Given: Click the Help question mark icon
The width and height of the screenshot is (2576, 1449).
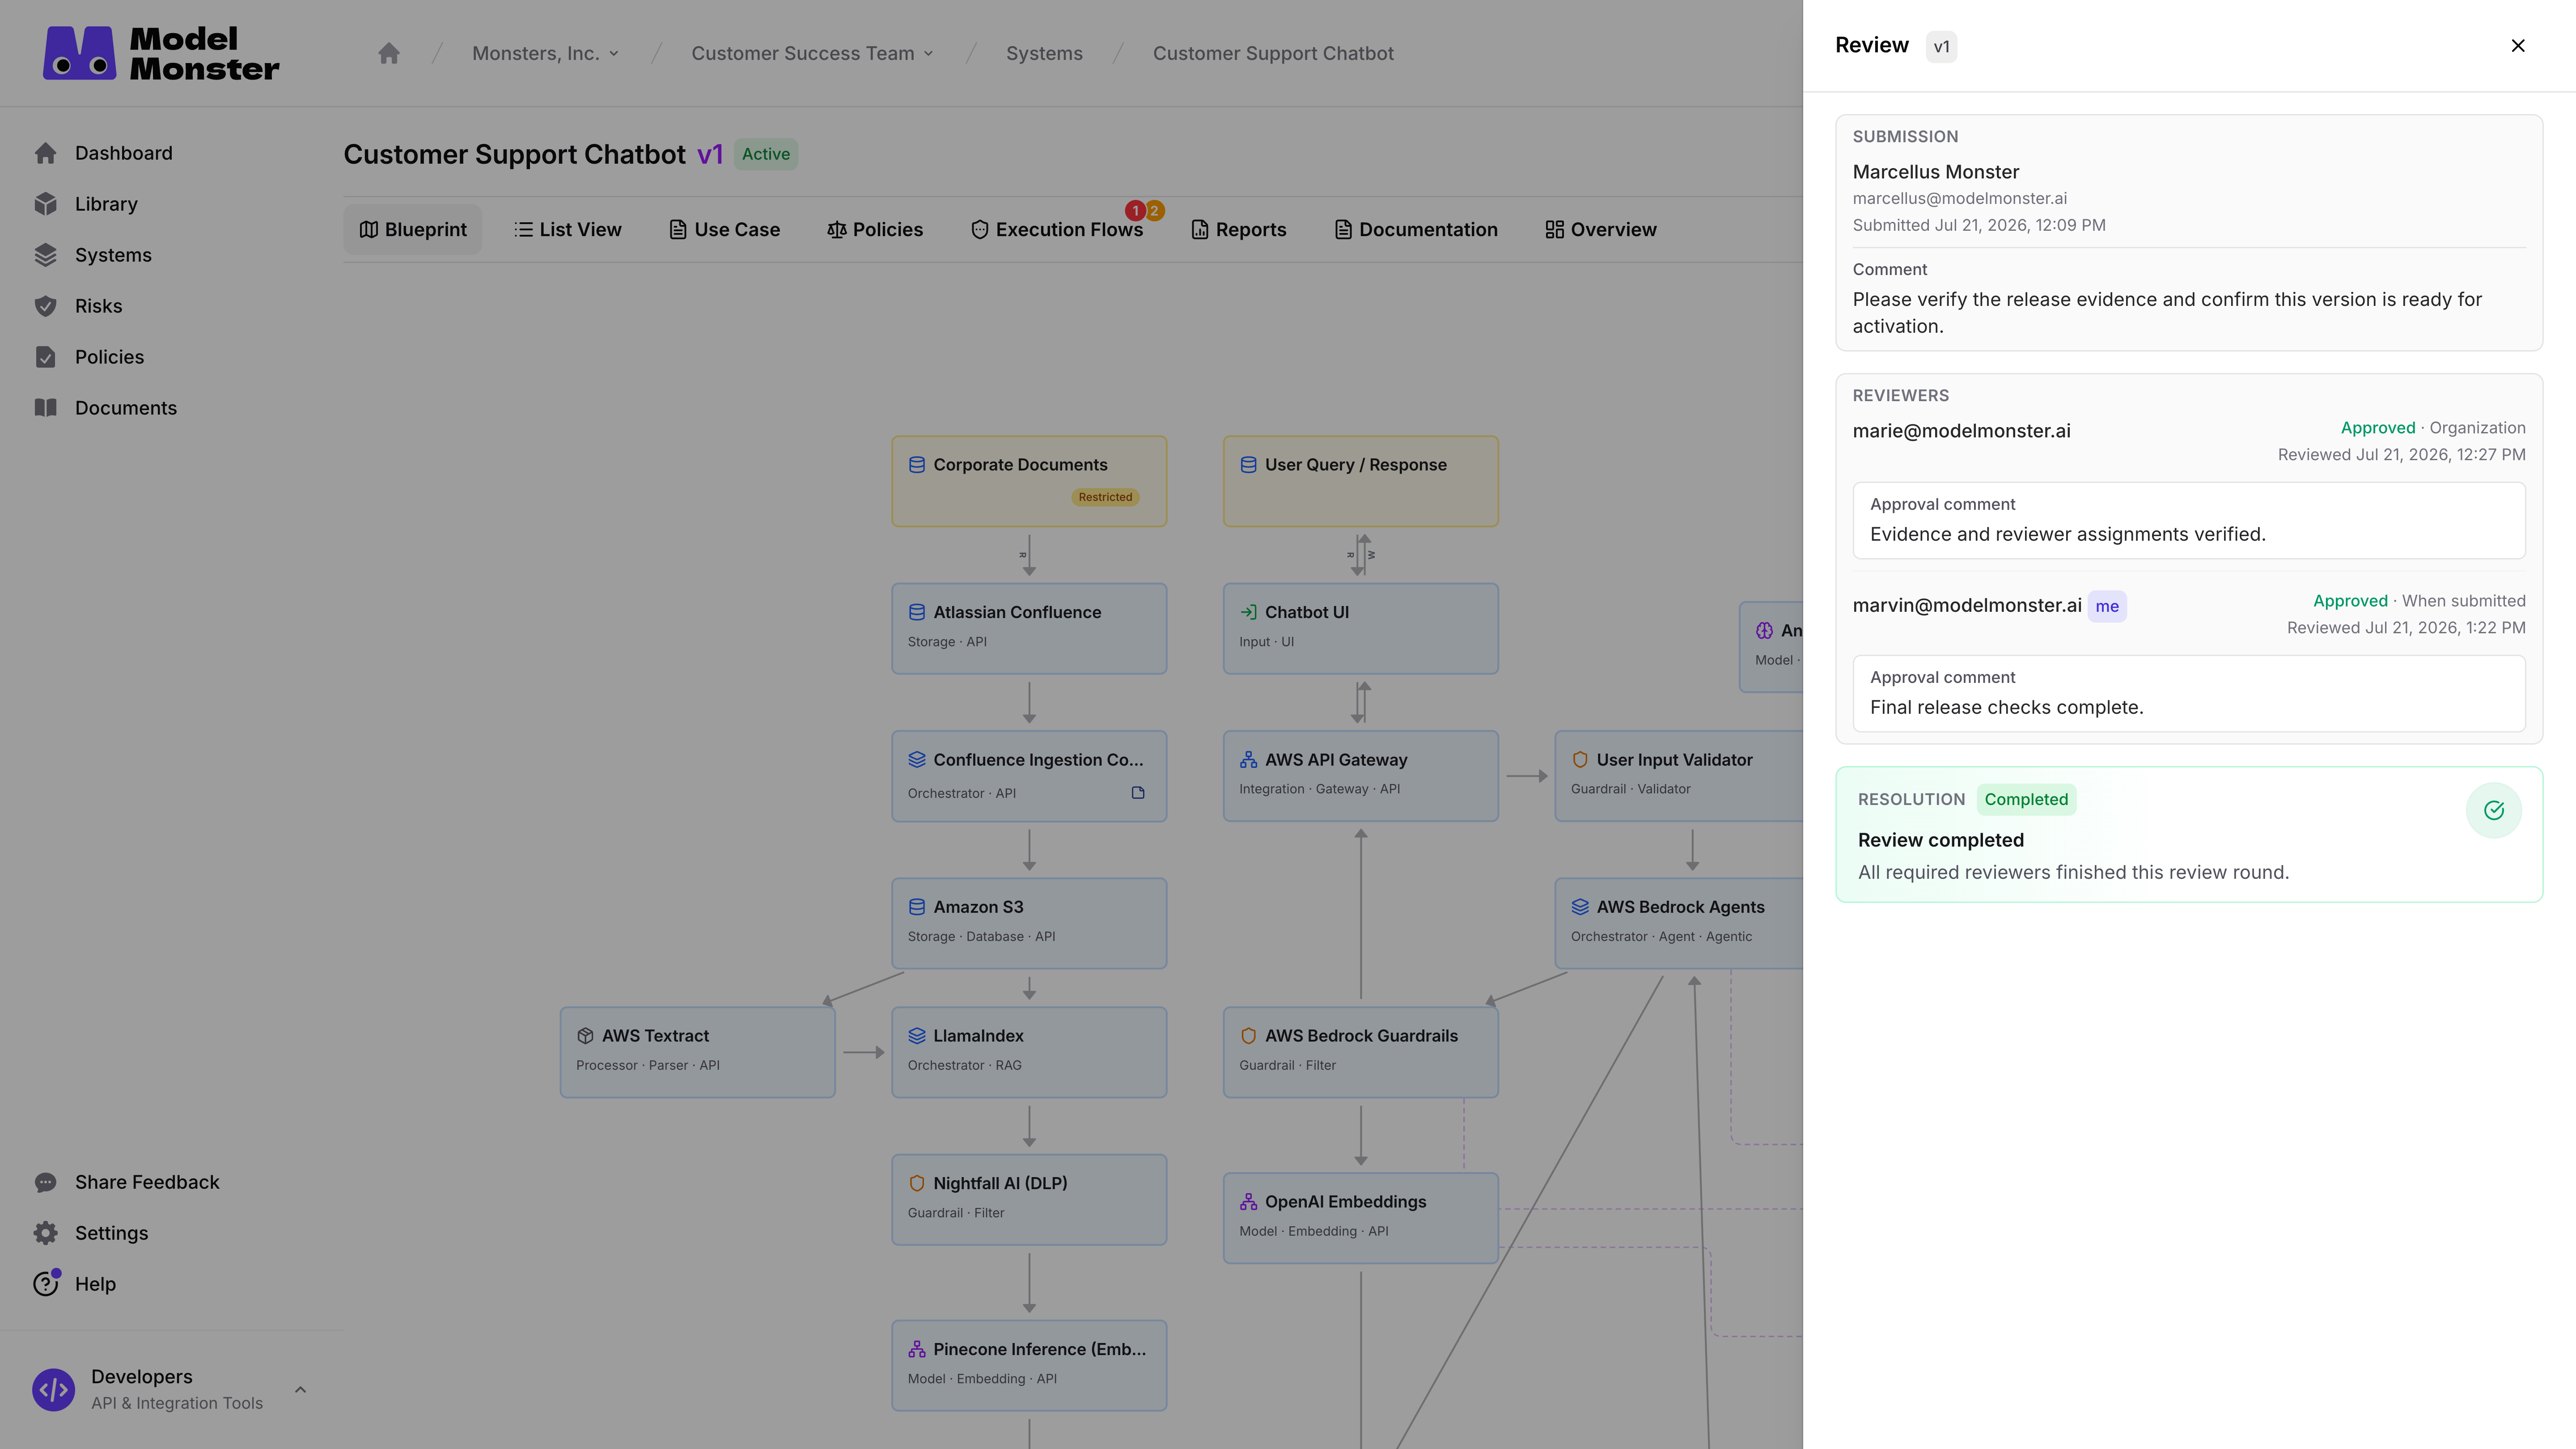Looking at the screenshot, I should (x=46, y=1284).
